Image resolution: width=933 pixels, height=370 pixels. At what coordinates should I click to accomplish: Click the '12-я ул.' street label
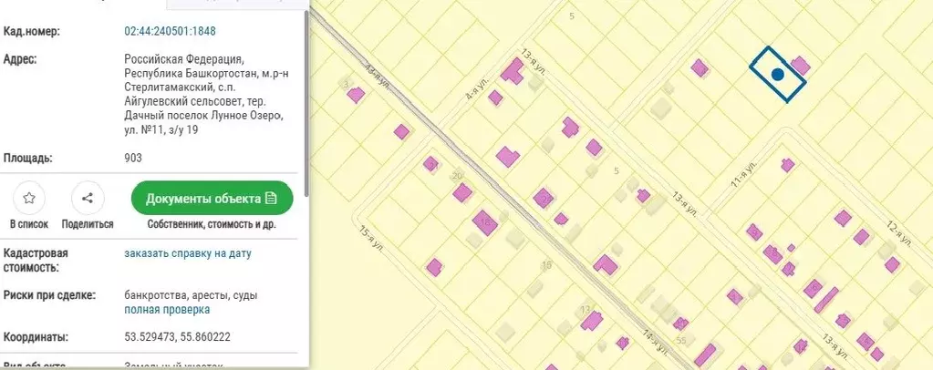point(899,234)
